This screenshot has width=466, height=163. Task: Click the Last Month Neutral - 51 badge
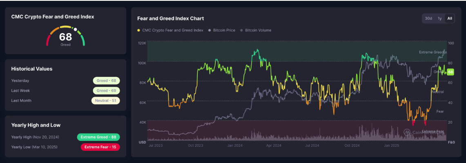pyautogui.click(x=105, y=100)
